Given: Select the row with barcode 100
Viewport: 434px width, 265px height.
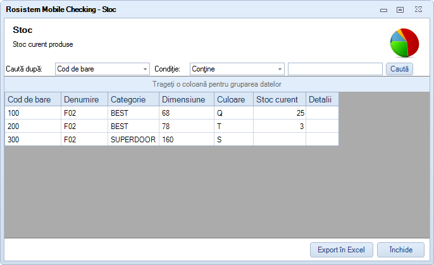Looking at the screenshot, I should click(x=33, y=113).
